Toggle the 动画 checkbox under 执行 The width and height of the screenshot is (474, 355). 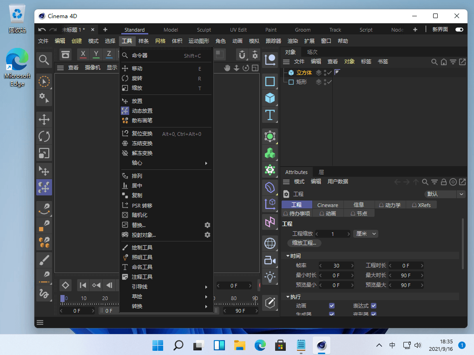click(332, 306)
